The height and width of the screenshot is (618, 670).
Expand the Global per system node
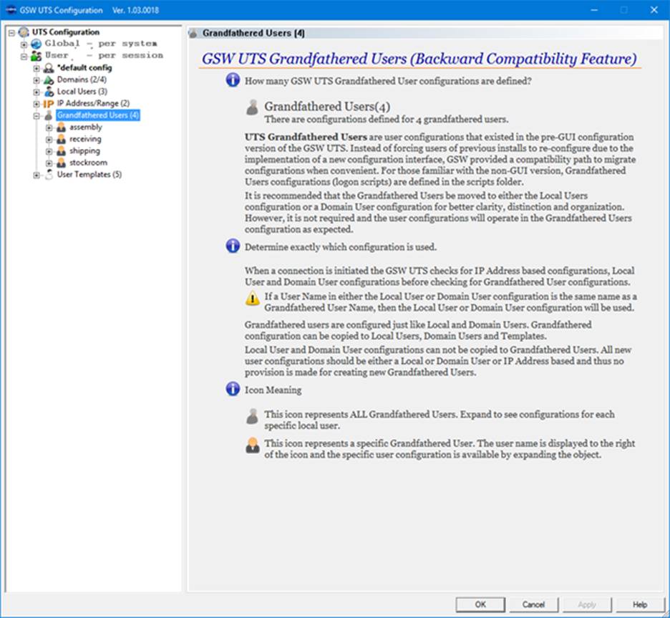point(24,44)
